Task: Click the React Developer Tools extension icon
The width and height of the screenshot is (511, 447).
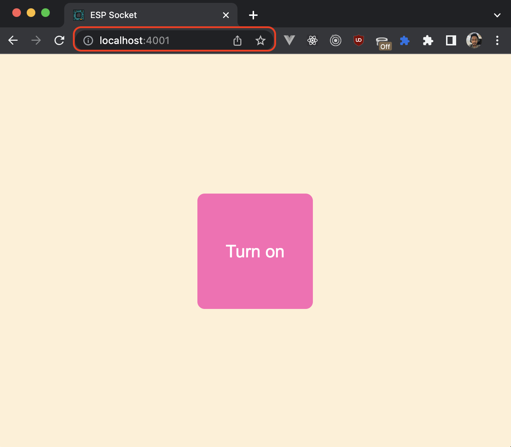Action: click(x=312, y=40)
